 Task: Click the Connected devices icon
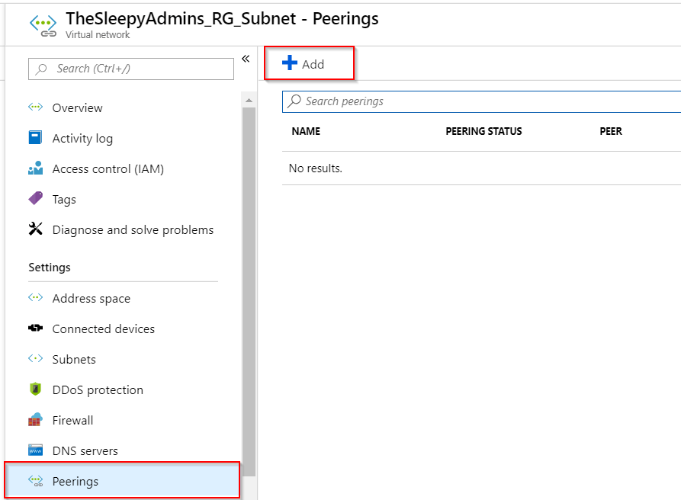35,329
